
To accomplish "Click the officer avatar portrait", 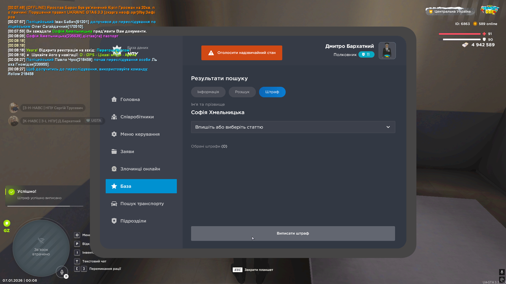I will 387,50.
